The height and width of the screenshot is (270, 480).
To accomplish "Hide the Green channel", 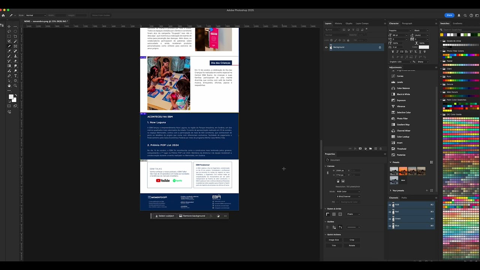I will click(x=390, y=219).
